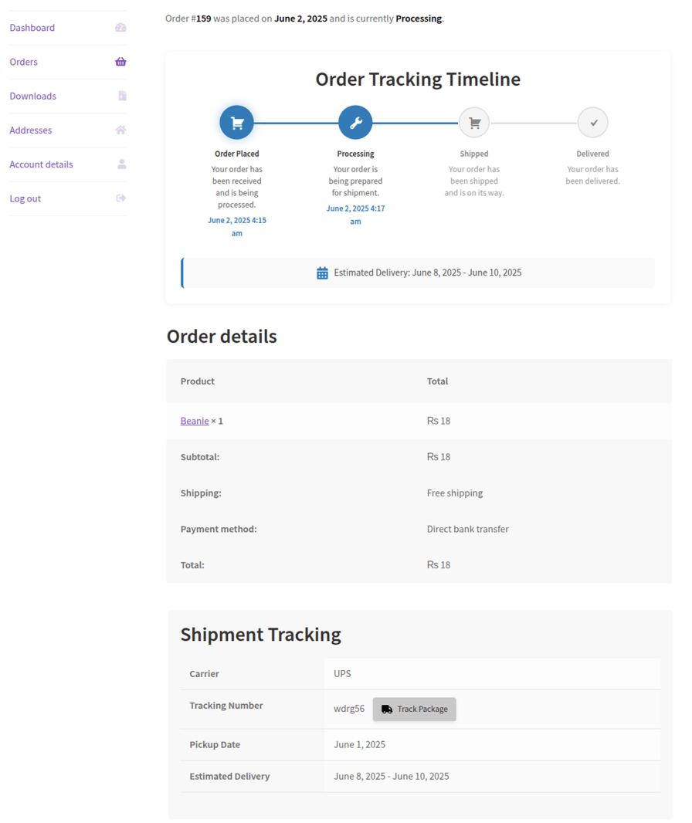Viewport: 692px width, 823px height.
Task: Click the Product column header
Action: click(198, 381)
